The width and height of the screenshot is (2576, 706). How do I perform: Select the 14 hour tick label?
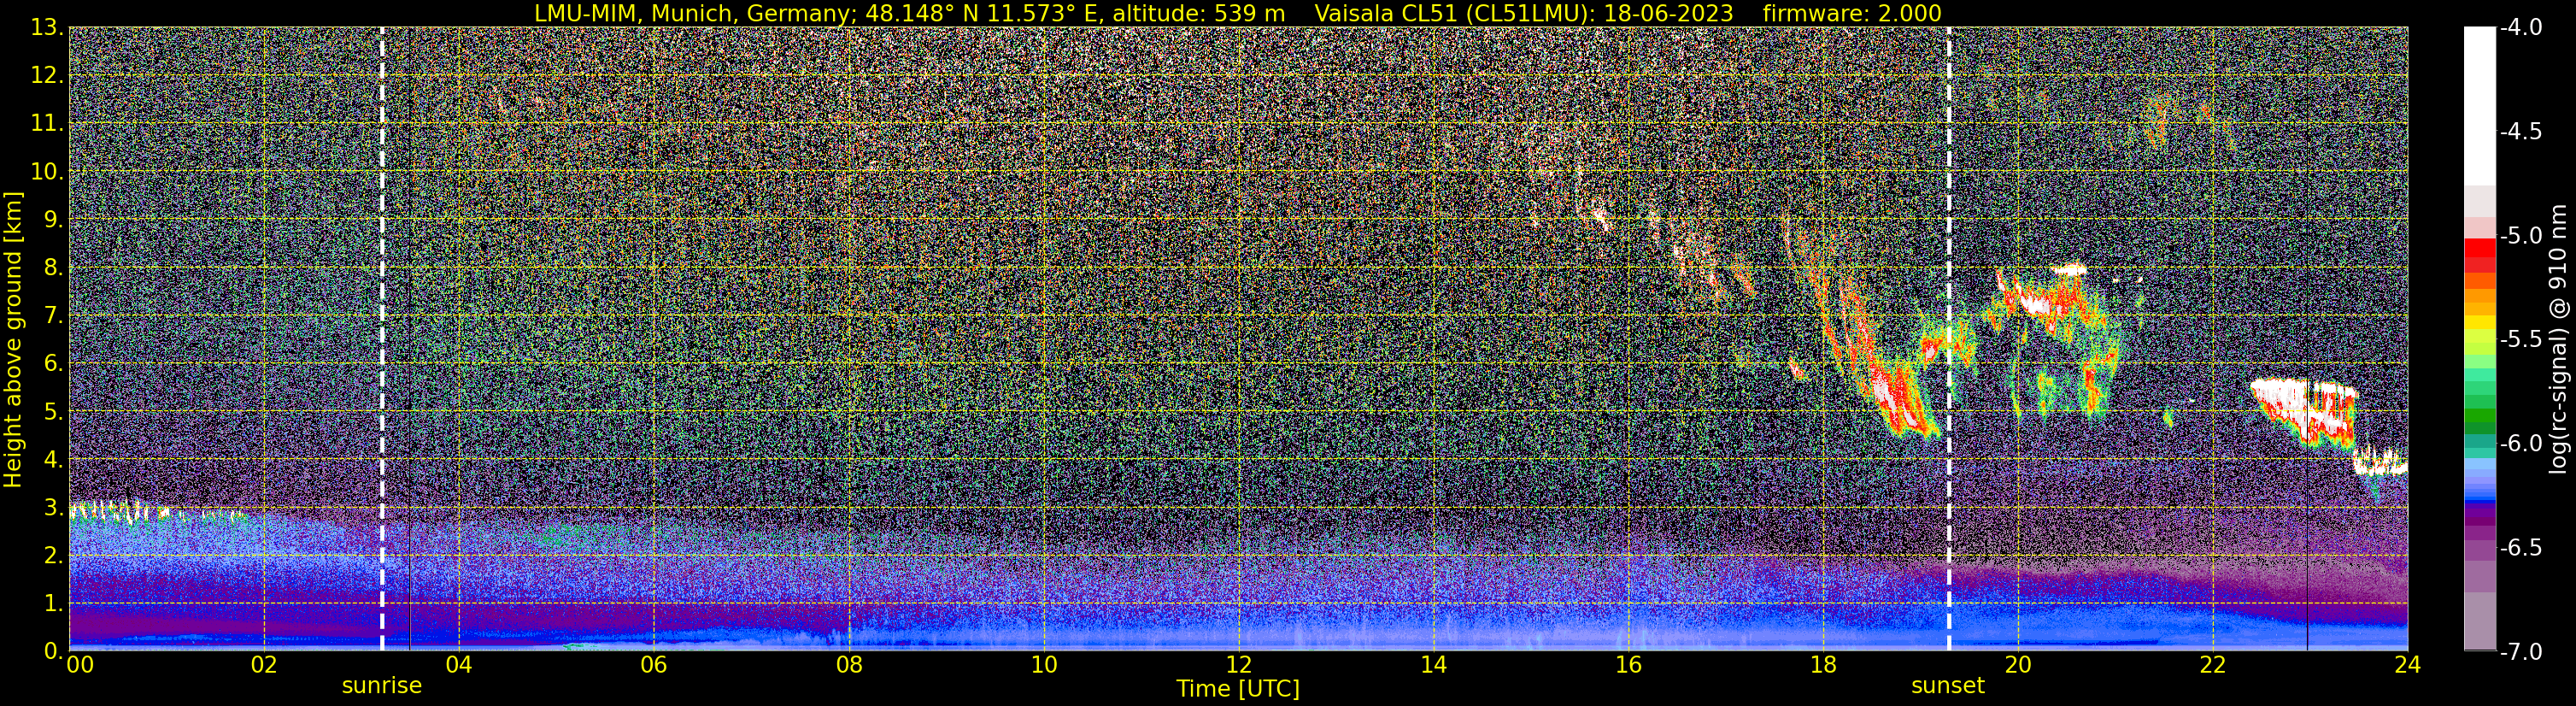pos(1433,666)
